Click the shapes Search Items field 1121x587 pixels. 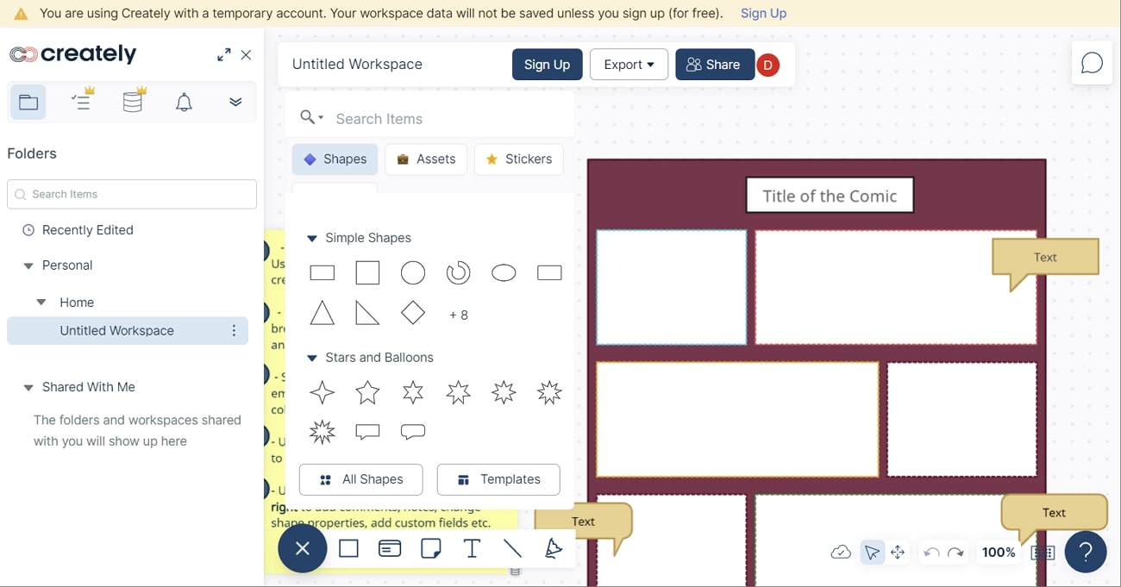pyautogui.click(x=448, y=119)
